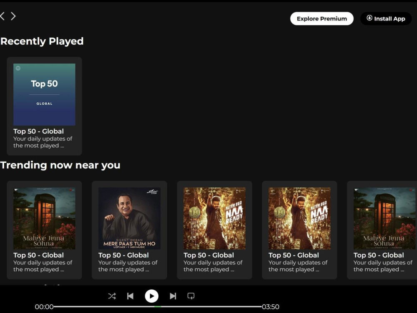Go back with the left chevron arrow
Screen dimensions: 417x313
[x=3, y=16]
